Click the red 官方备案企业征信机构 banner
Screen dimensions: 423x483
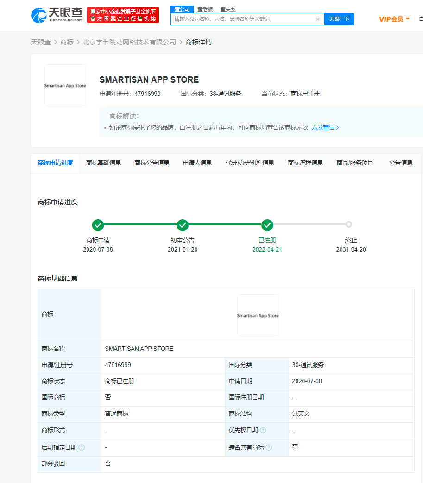pyautogui.click(x=123, y=15)
